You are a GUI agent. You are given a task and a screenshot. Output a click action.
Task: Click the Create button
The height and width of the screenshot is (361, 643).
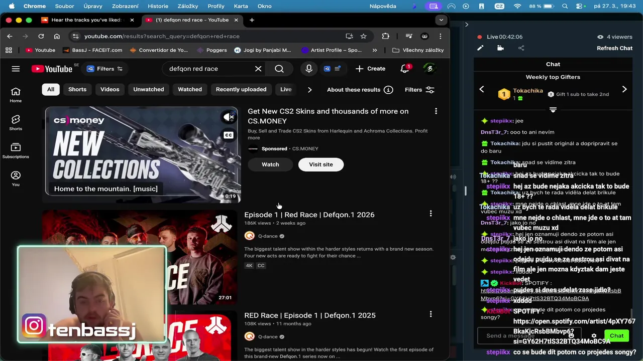pos(370,69)
